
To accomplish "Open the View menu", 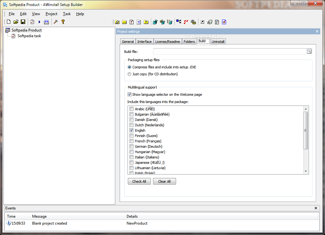I will coord(36,14).
